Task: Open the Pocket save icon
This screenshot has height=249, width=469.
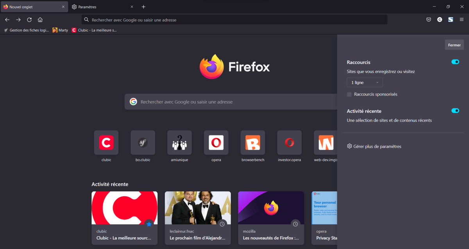Action: pyautogui.click(x=429, y=20)
